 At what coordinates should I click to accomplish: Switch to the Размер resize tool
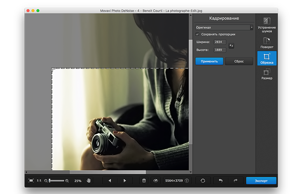pyautogui.click(x=267, y=74)
